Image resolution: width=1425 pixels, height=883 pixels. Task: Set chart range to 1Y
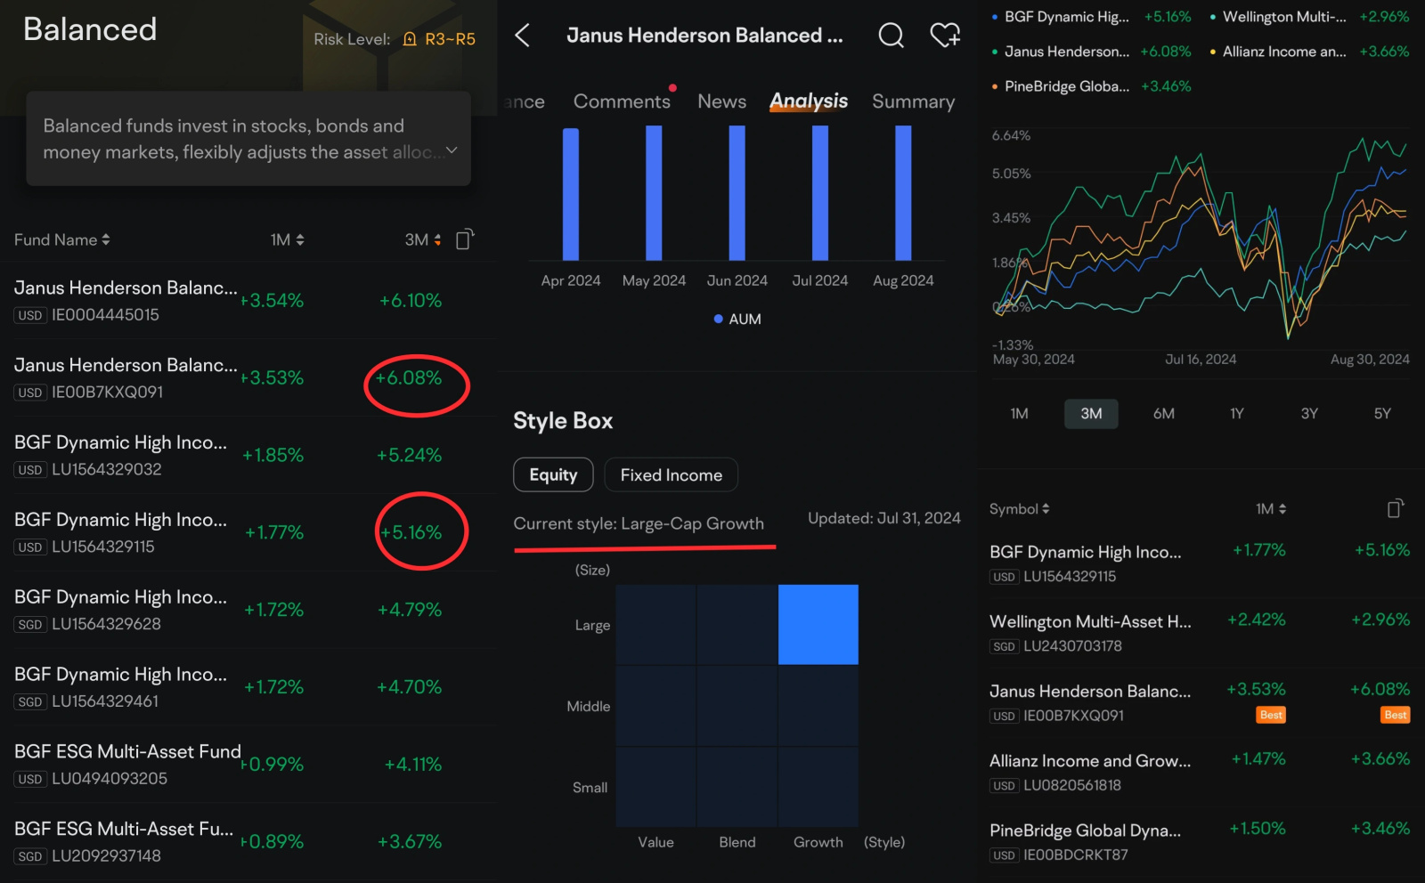tap(1236, 413)
